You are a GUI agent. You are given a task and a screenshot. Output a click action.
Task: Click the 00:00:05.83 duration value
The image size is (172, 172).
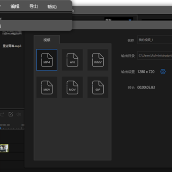point(146,87)
